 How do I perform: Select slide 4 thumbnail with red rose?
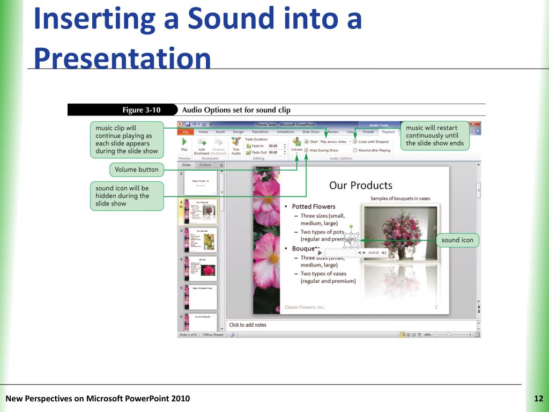[201, 269]
